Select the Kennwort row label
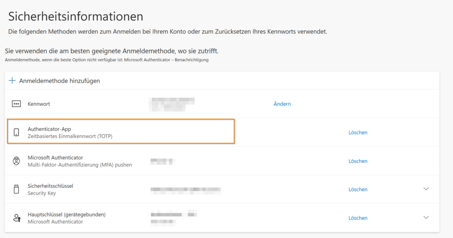Screen dimensions: 453x238 tap(39, 104)
